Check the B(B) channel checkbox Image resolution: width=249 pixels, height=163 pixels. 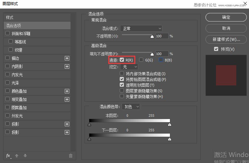coord(161,60)
